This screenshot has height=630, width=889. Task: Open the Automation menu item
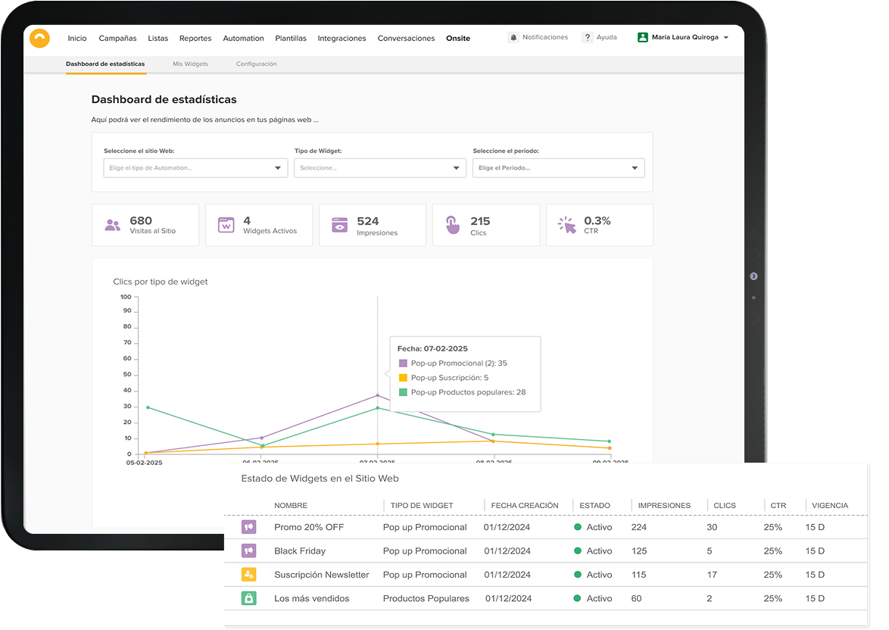tap(243, 38)
